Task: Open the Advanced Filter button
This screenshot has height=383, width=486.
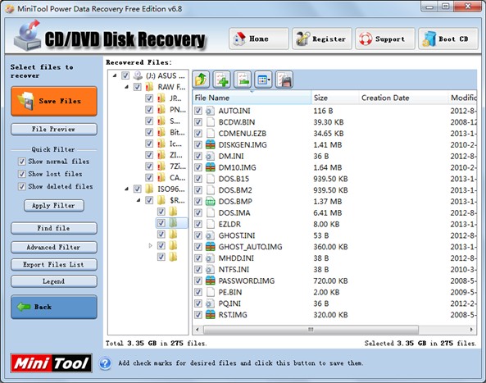Action: [x=54, y=248]
